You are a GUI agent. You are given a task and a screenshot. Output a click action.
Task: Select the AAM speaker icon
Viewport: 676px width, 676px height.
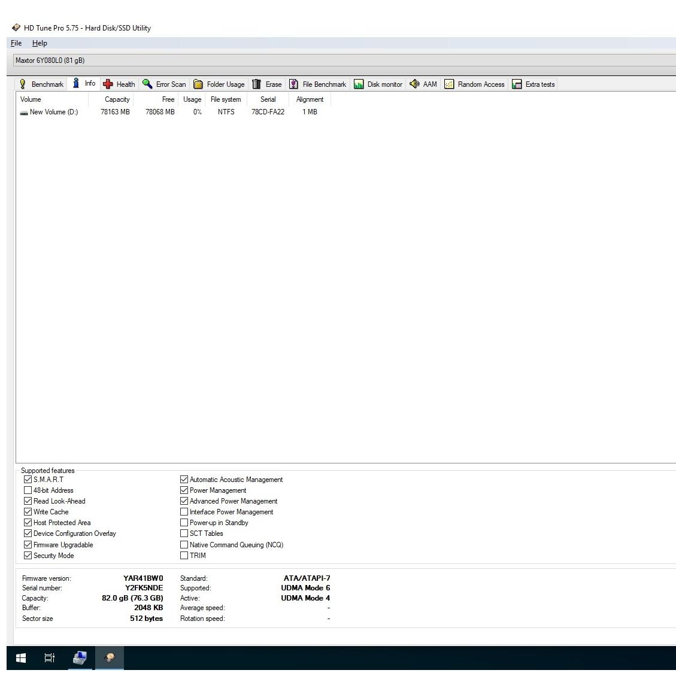click(x=414, y=84)
